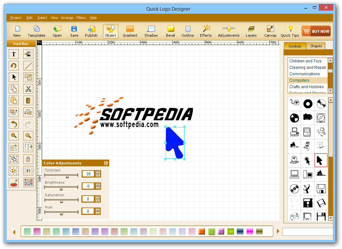Pick the orange gradient swatch
This screenshot has width=342, height=249.
pos(202,231)
